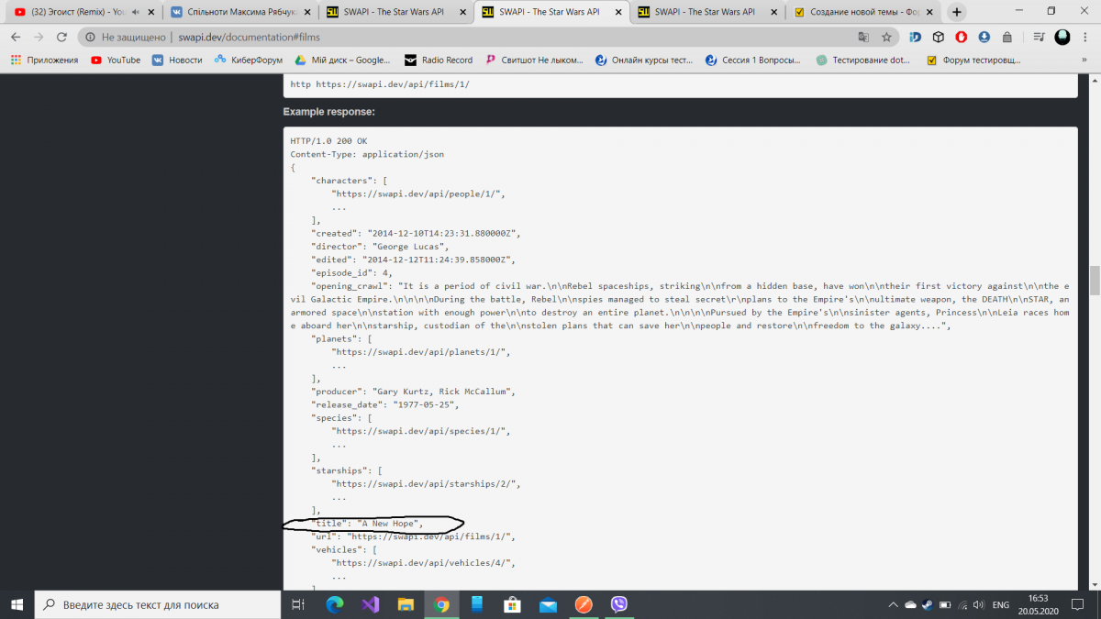1101x619 pixels.
Task: Open the YouTube bookmark
Action: tap(116, 60)
